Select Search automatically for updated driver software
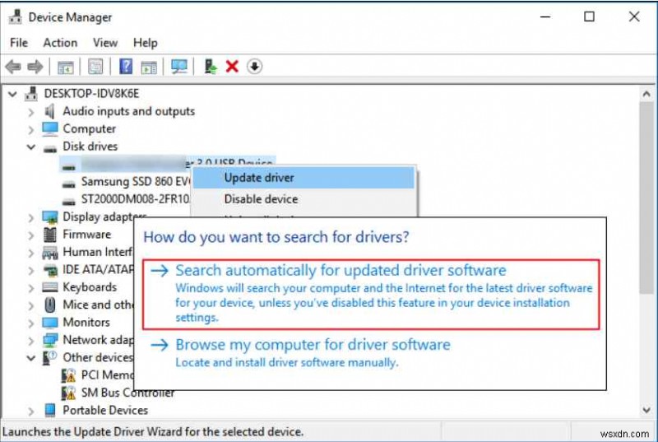Viewport: 658px width, 442px height. pyautogui.click(x=371, y=294)
